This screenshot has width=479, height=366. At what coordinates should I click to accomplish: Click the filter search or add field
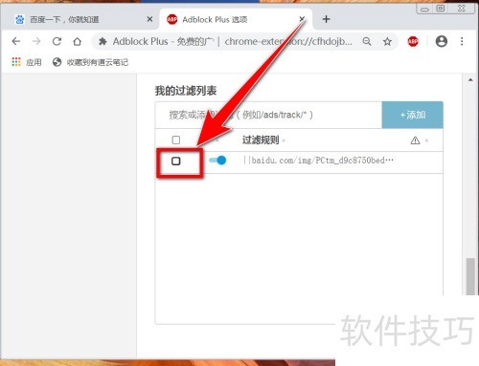click(268, 115)
